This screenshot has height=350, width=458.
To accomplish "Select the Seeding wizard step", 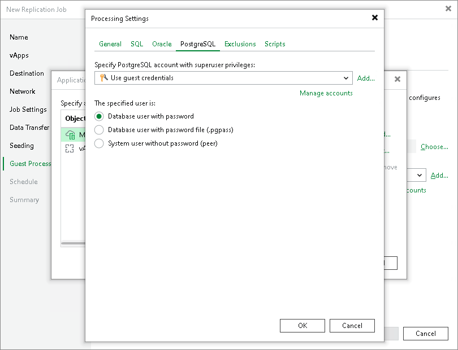I will (x=21, y=146).
